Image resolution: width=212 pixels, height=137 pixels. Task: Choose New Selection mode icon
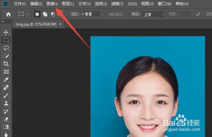point(37,14)
